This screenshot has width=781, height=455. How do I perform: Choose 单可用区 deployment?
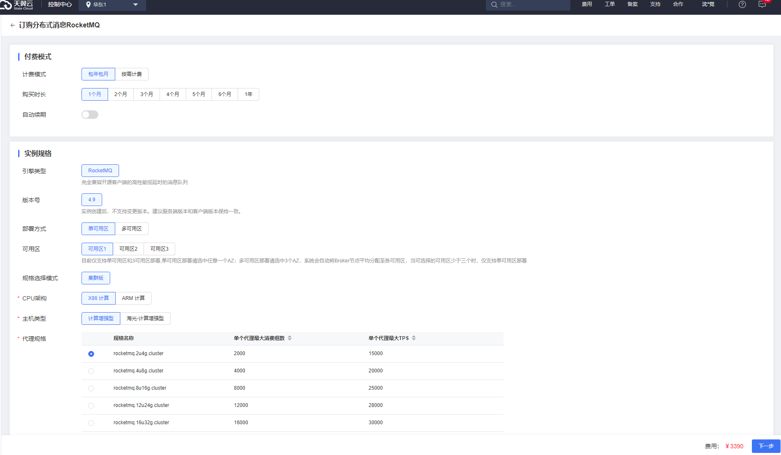click(x=98, y=229)
